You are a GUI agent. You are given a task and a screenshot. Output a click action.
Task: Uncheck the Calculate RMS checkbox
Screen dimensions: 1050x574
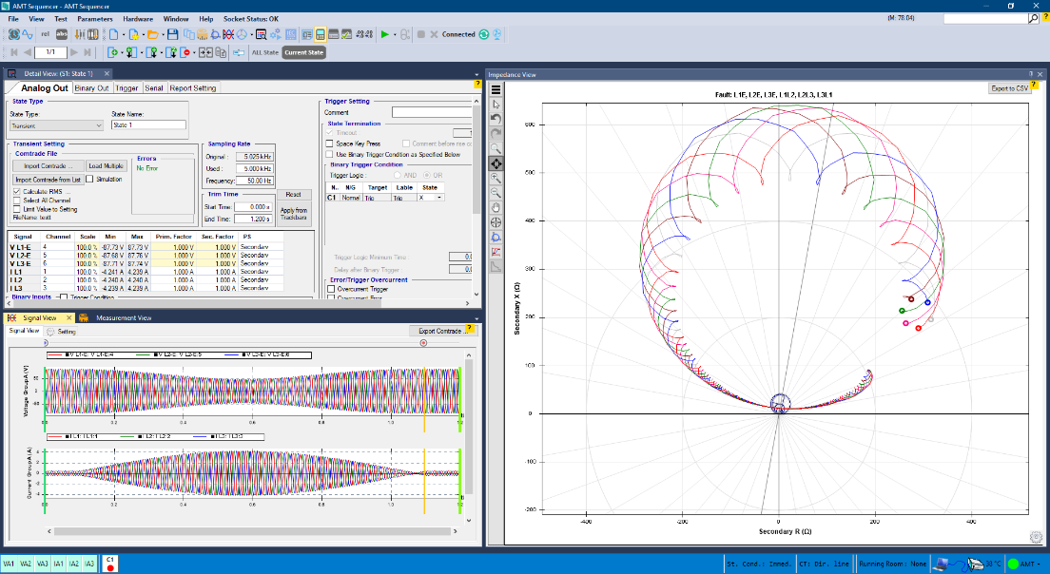point(17,191)
